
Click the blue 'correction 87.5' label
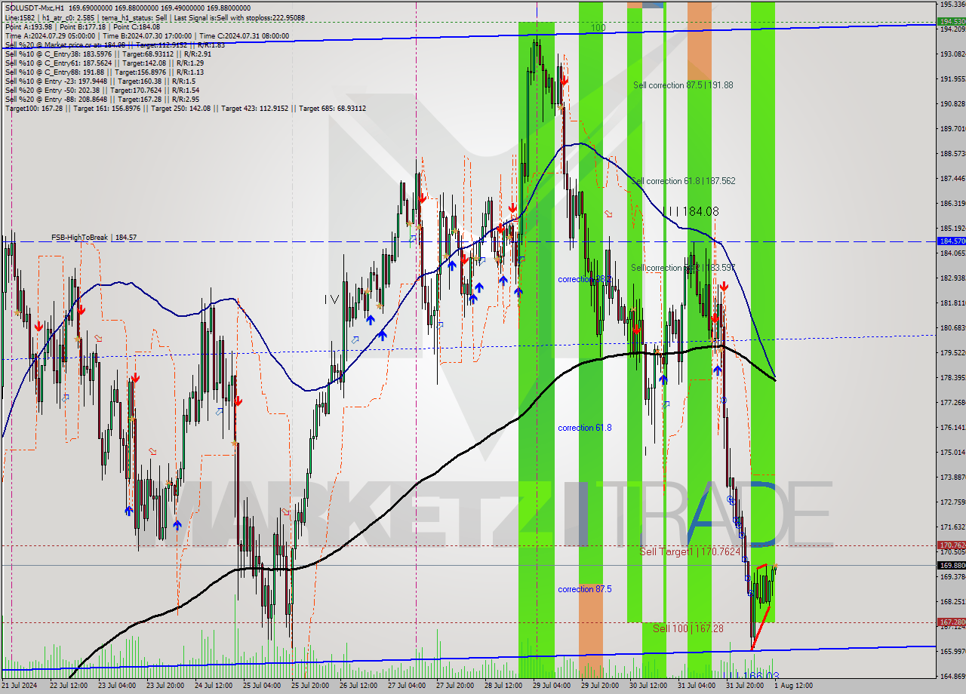(585, 589)
